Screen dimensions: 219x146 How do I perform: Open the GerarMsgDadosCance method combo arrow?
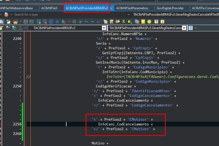pos(184,28)
